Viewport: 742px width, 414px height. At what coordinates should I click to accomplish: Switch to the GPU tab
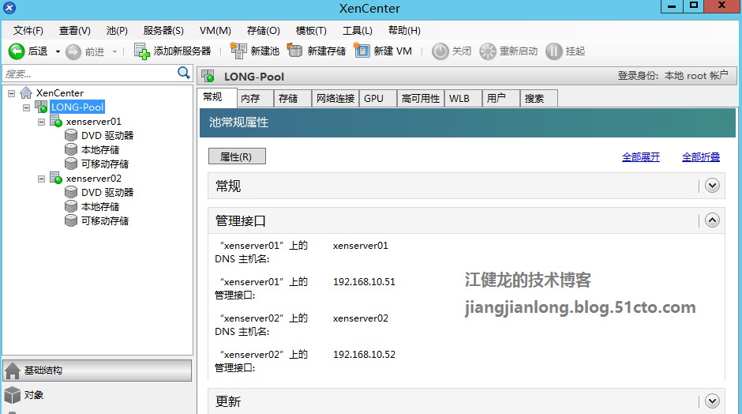378,99
